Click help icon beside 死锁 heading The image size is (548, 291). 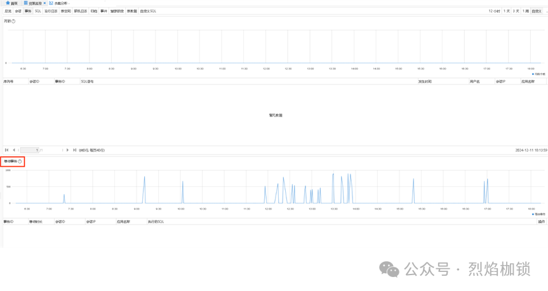tap(13, 22)
